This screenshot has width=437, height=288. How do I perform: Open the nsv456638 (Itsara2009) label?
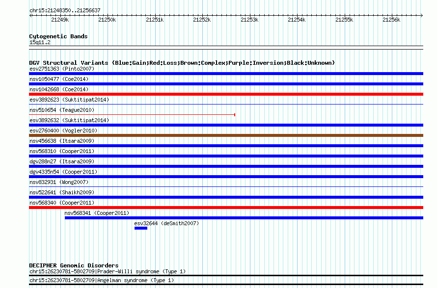62,141
